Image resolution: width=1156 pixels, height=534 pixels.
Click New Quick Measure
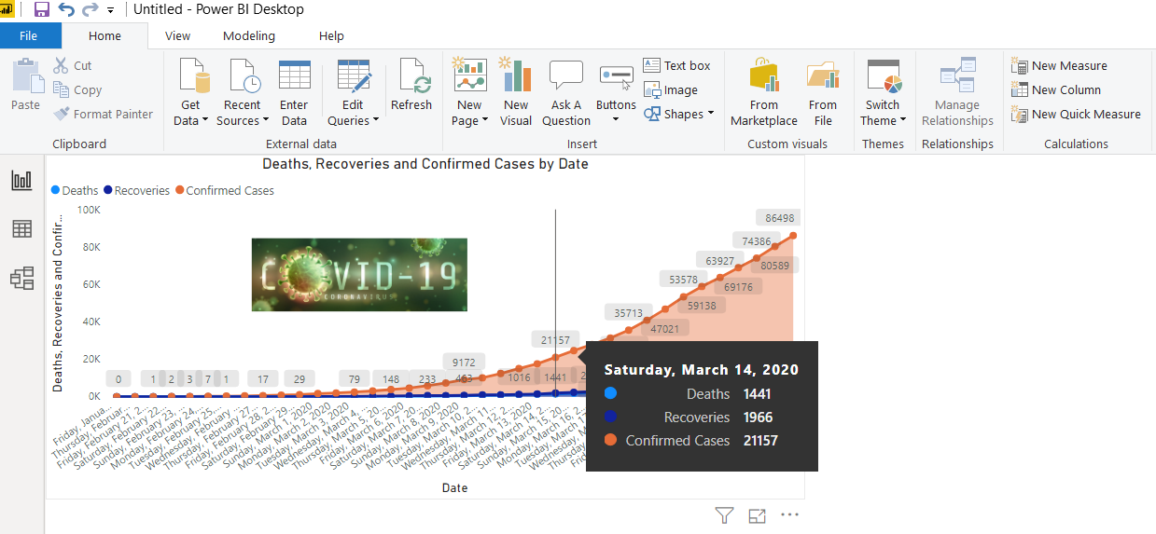[x=1076, y=114]
